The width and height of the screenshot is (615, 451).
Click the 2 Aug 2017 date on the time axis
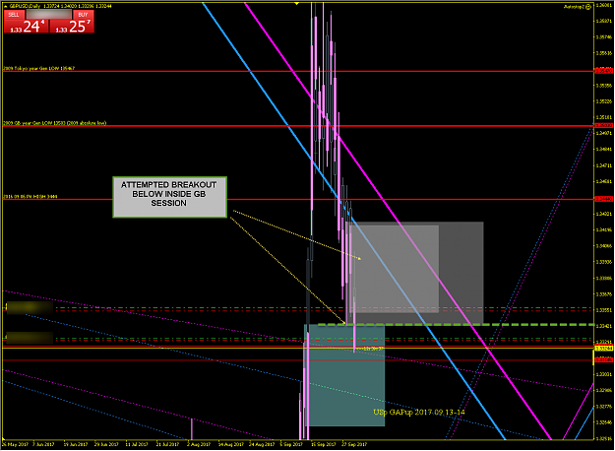pyautogui.click(x=199, y=444)
